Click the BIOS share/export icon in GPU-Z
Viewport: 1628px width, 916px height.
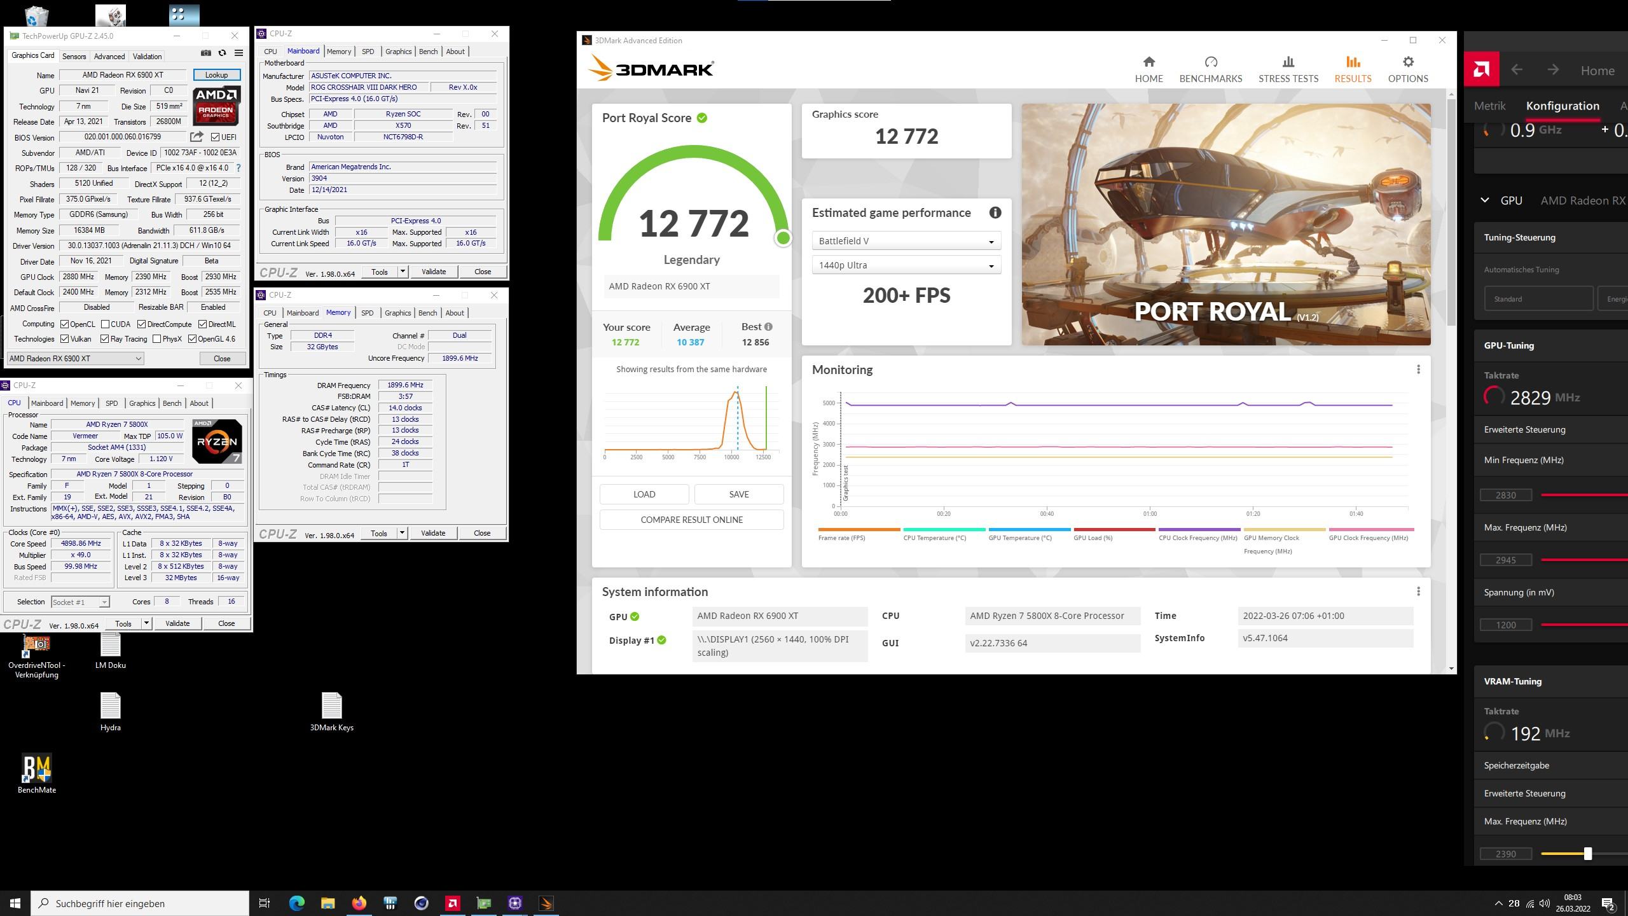[197, 137]
